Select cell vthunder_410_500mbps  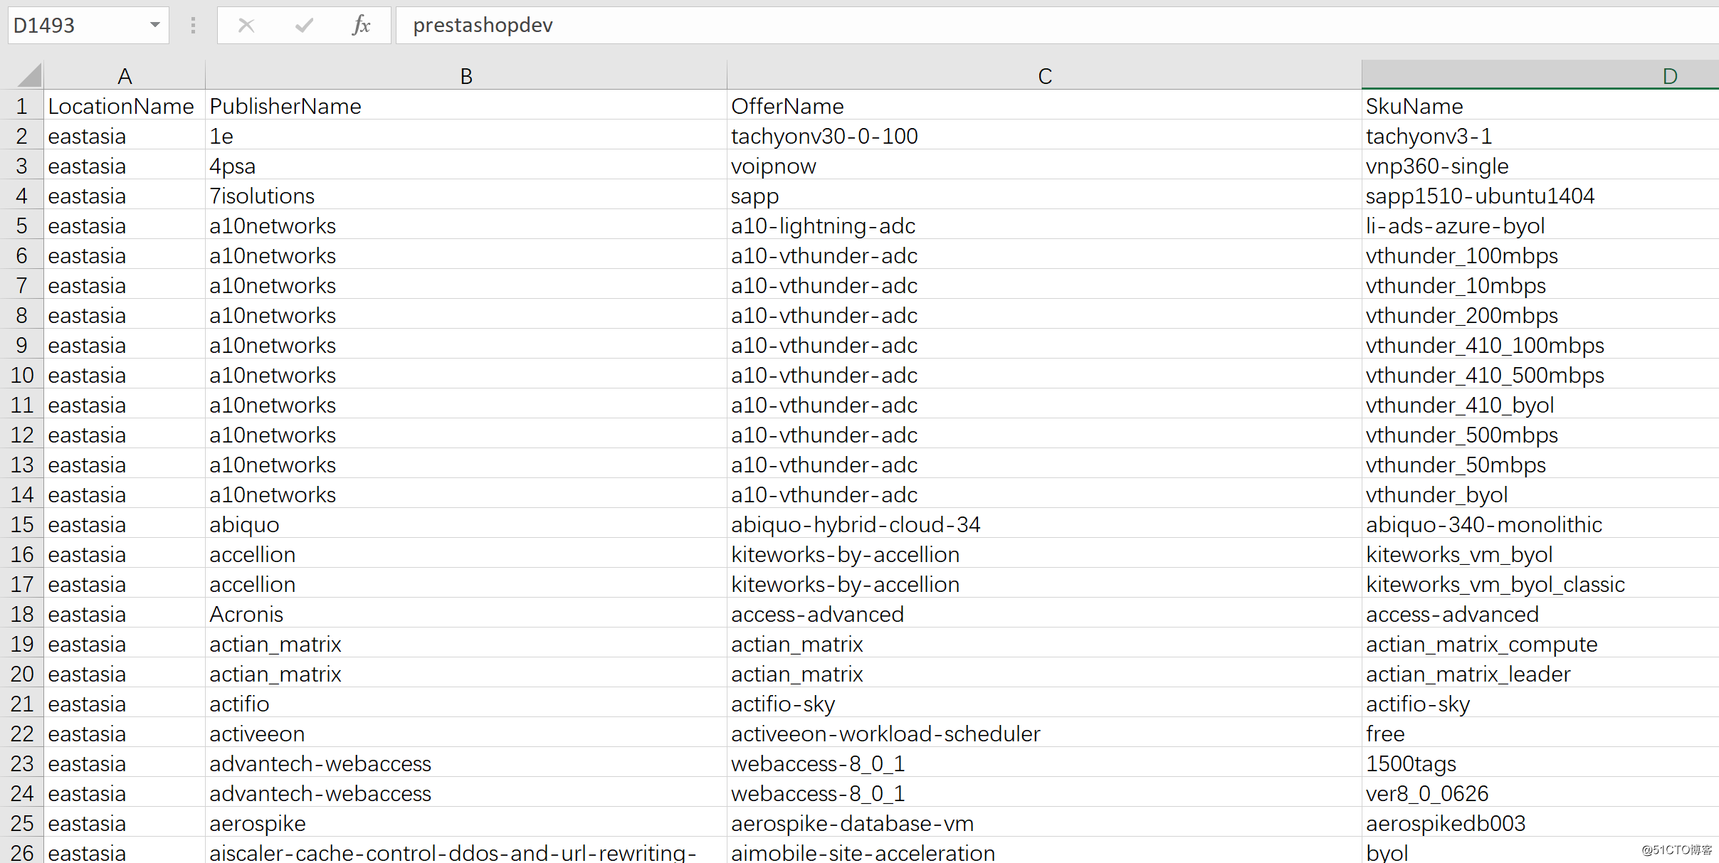(x=1540, y=375)
